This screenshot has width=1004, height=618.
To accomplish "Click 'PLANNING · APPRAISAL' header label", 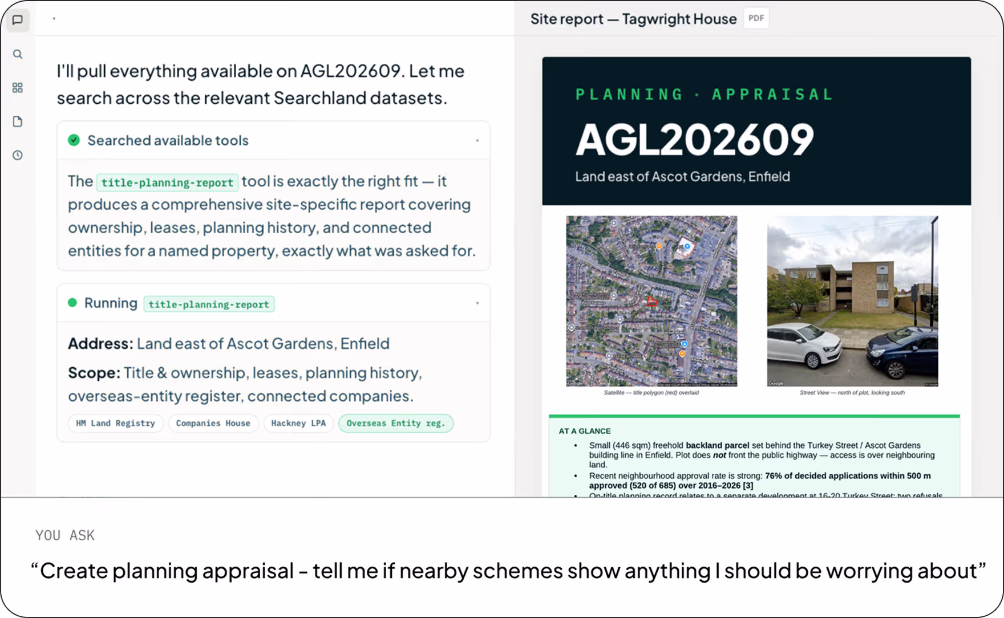I will (x=705, y=95).
